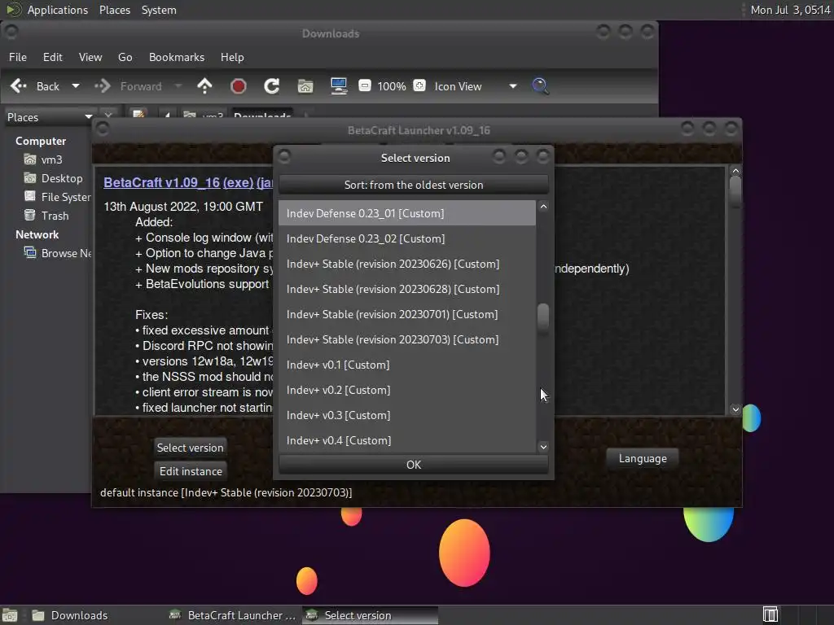Select vm3 in the Places sidebar
The height and width of the screenshot is (625, 834).
click(x=51, y=160)
